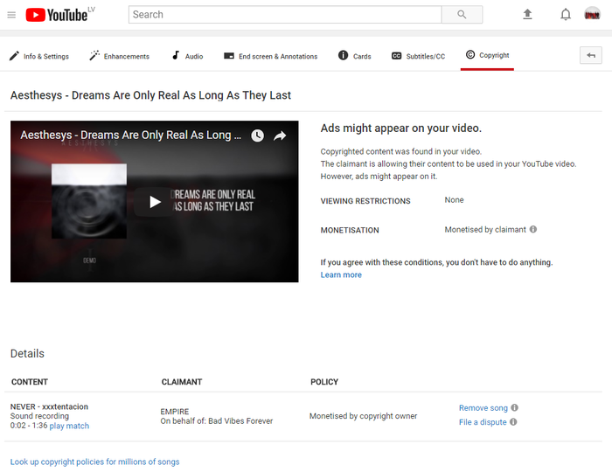Click the Watch later clock icon
The height and width of the screenshot is (472, 612).
tap(257, 135)
